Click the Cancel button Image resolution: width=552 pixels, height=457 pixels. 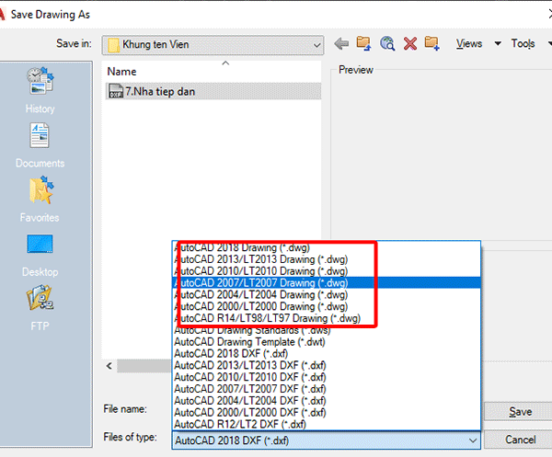coord(518,440)
